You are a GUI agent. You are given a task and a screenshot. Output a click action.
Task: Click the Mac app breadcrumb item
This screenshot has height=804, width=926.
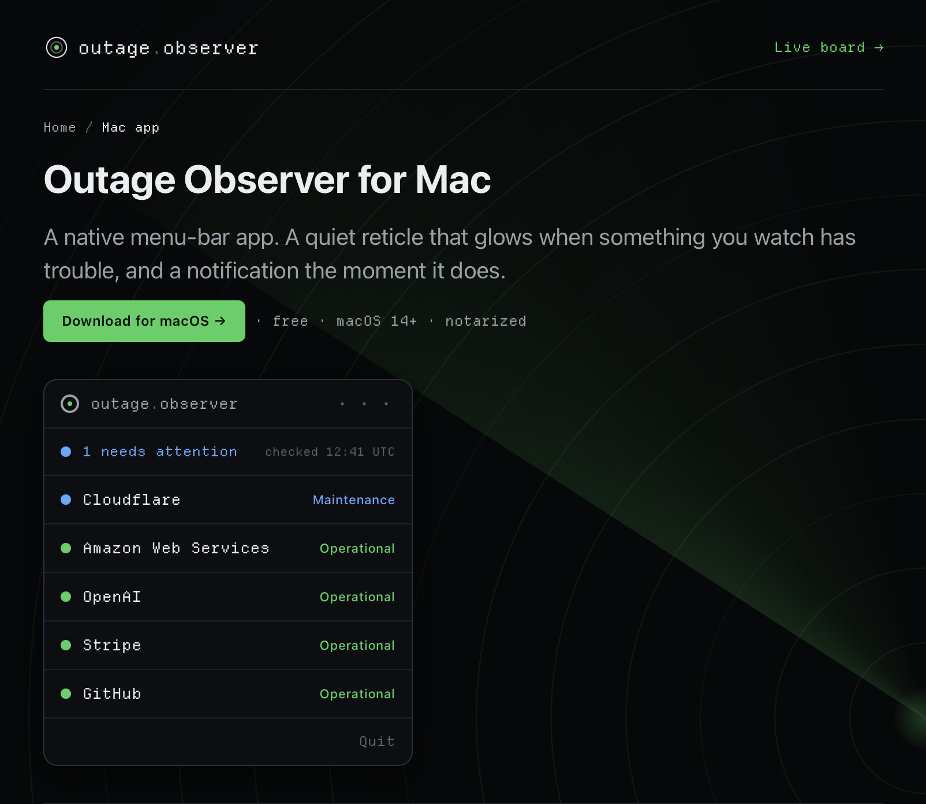click(130, 127)
